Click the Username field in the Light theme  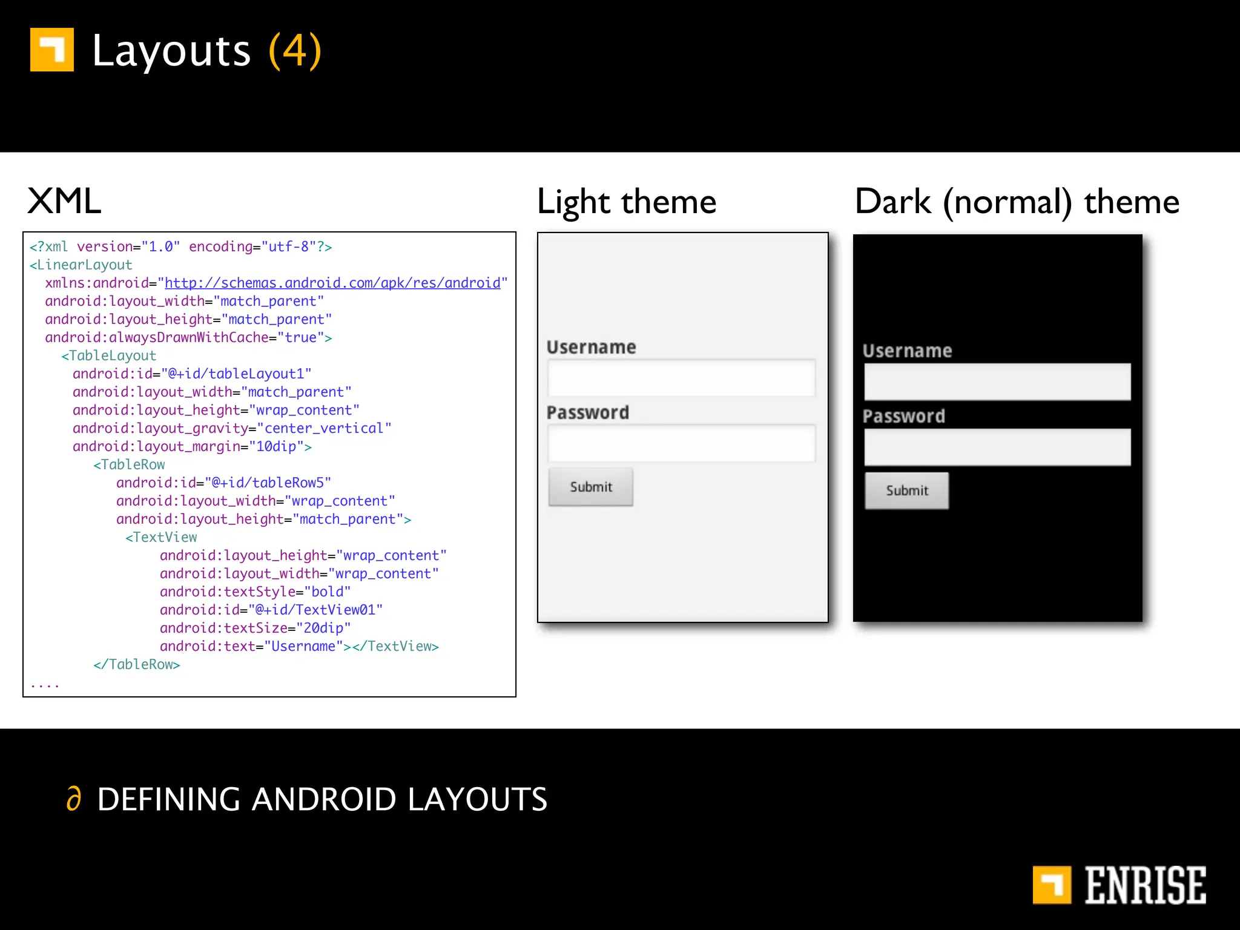682,378
